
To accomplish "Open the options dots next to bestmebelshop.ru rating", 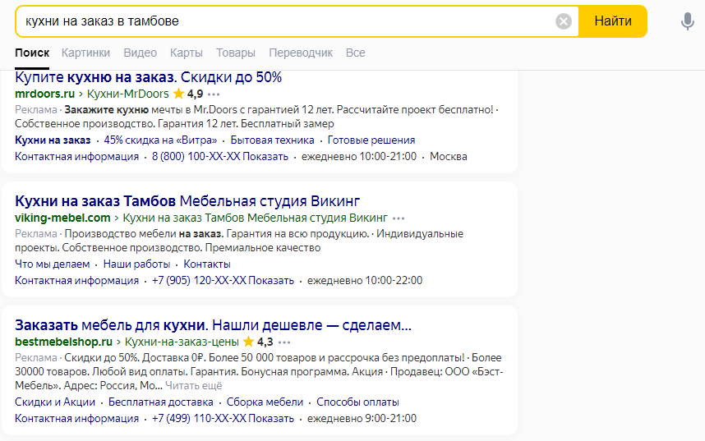I will (284, 342).
